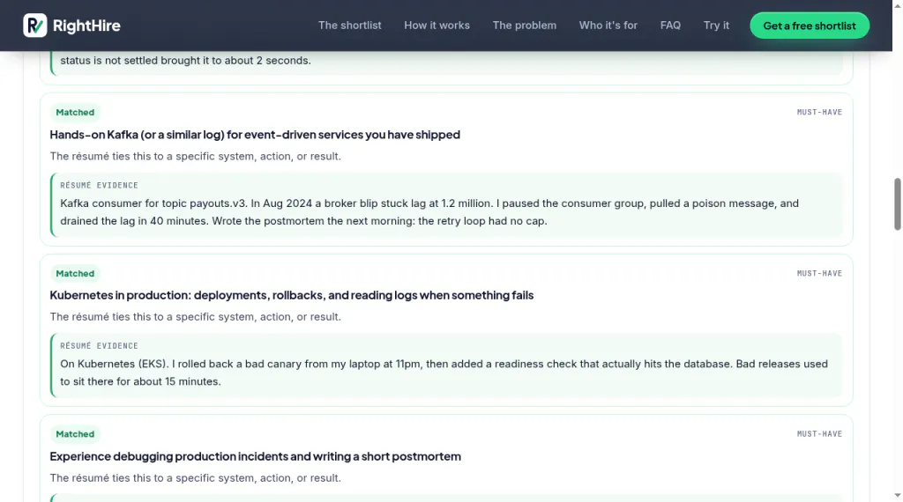The width and height of the screenshot is (903, 502).
Task: Click résumé ties description under Kafka heading
Action: click(195, 157)
